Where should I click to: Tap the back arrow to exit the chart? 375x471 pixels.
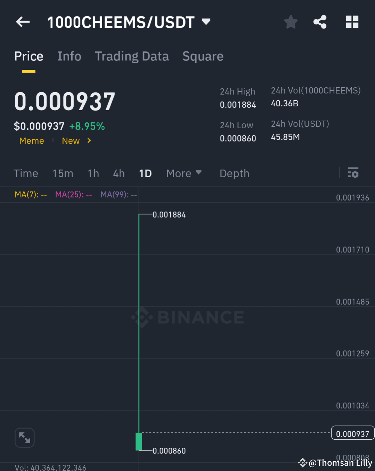point(23,22)
